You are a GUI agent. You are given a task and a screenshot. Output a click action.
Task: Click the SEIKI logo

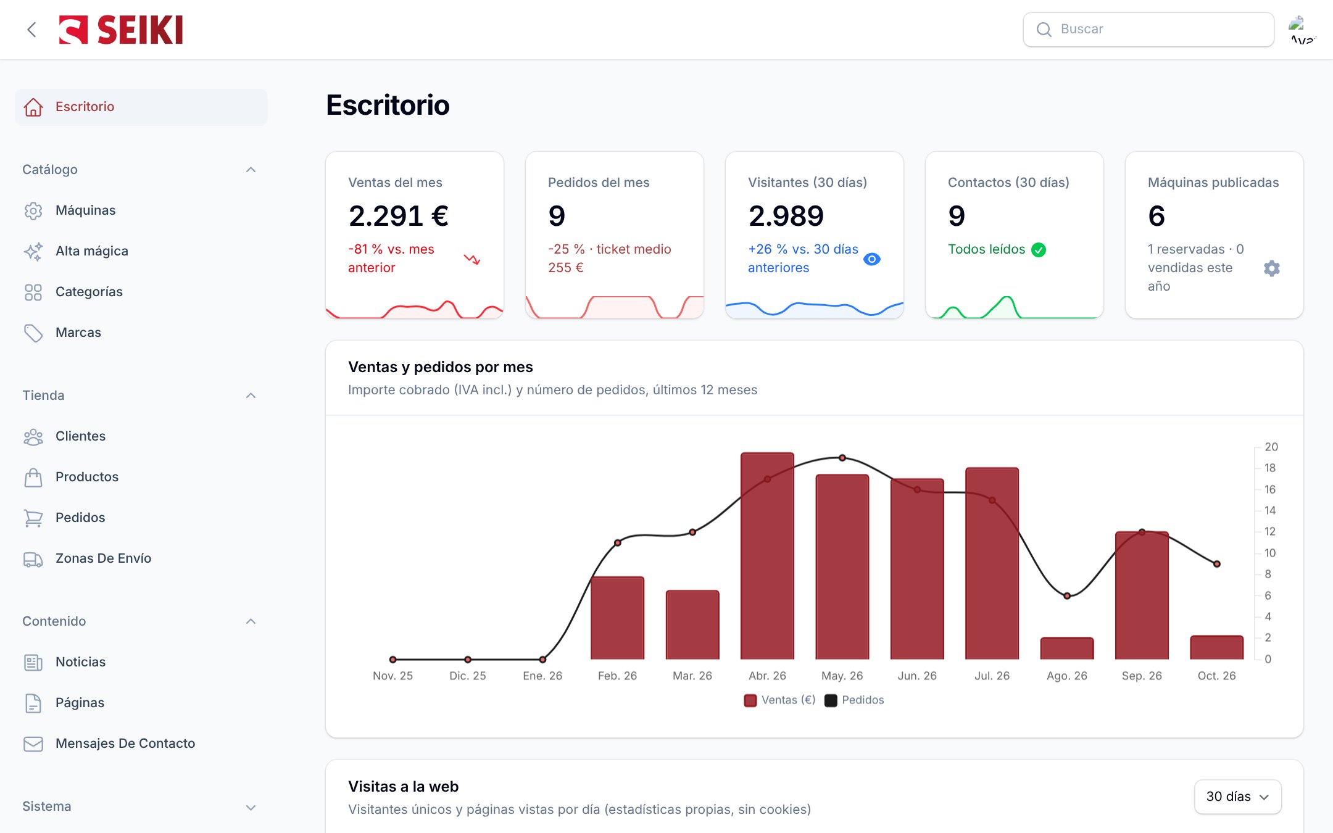point(121,30)
